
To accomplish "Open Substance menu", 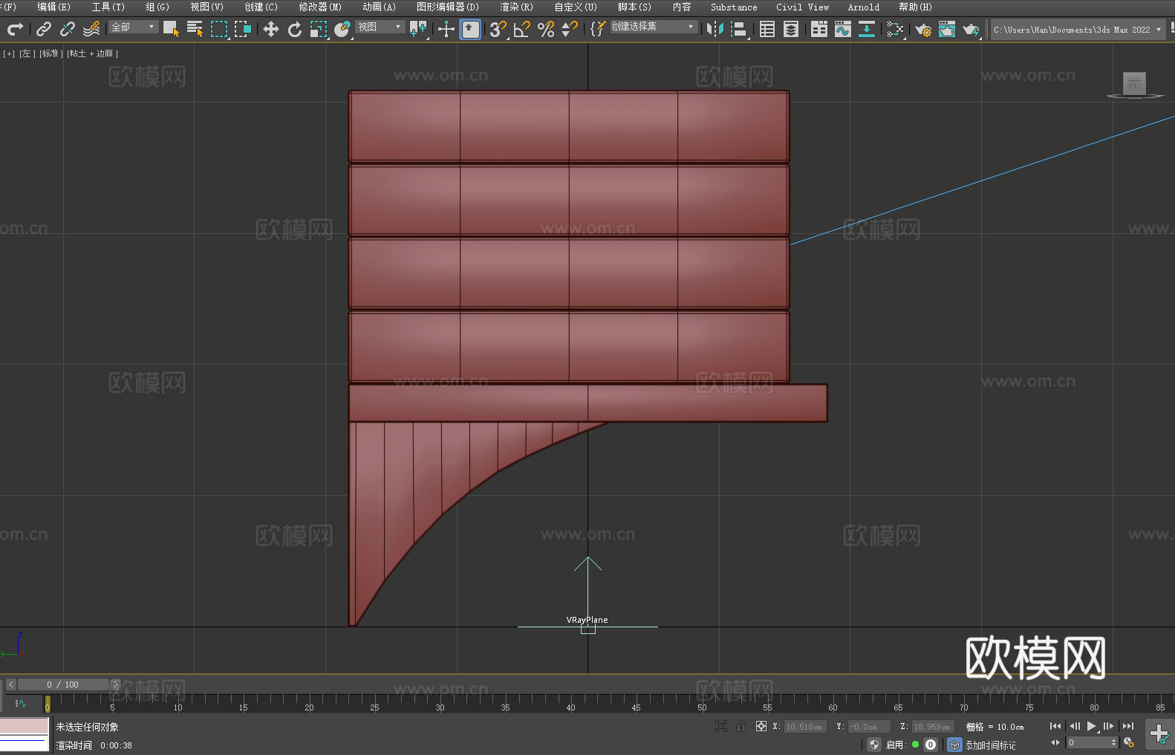I will [734, 7].
